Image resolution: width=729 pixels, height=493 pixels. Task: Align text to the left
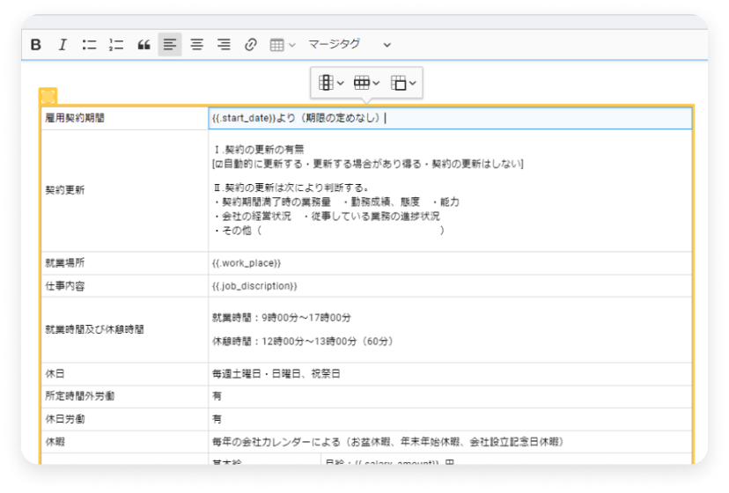pyautogui.click(x=170, y=45)
